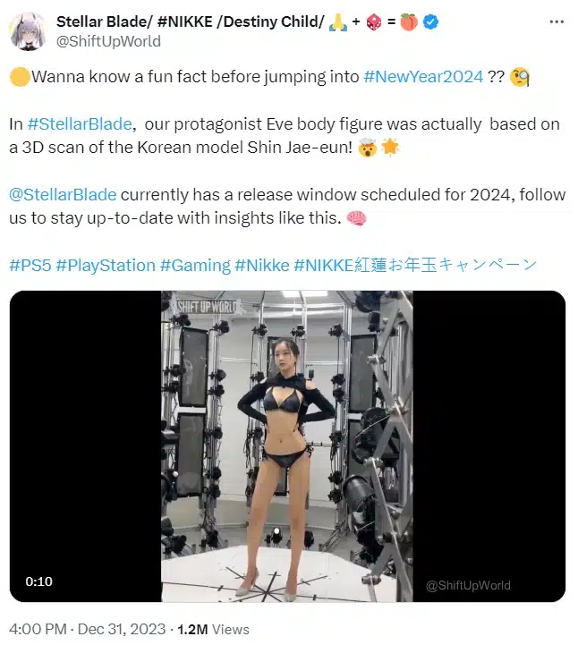Image resolution: width=578 pixels, height=645 pixels.
Task: Click the ShiftUpWorld profile avatar
Action: pos(30,30)
